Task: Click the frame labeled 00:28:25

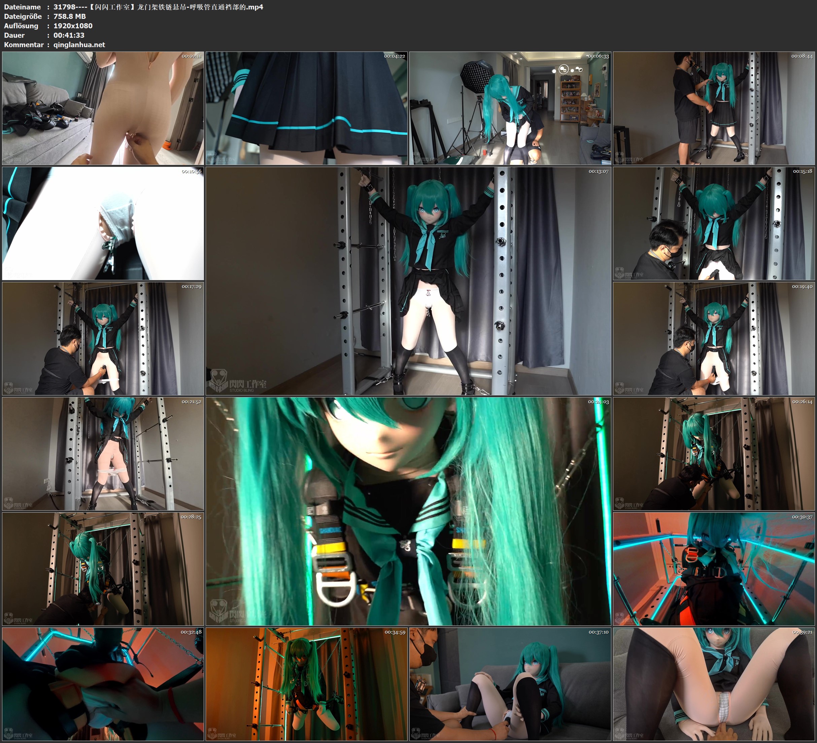Action: click(103, 569)
